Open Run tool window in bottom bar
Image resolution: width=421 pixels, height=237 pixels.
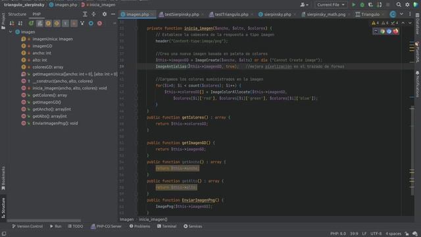[x=55, y=226]
